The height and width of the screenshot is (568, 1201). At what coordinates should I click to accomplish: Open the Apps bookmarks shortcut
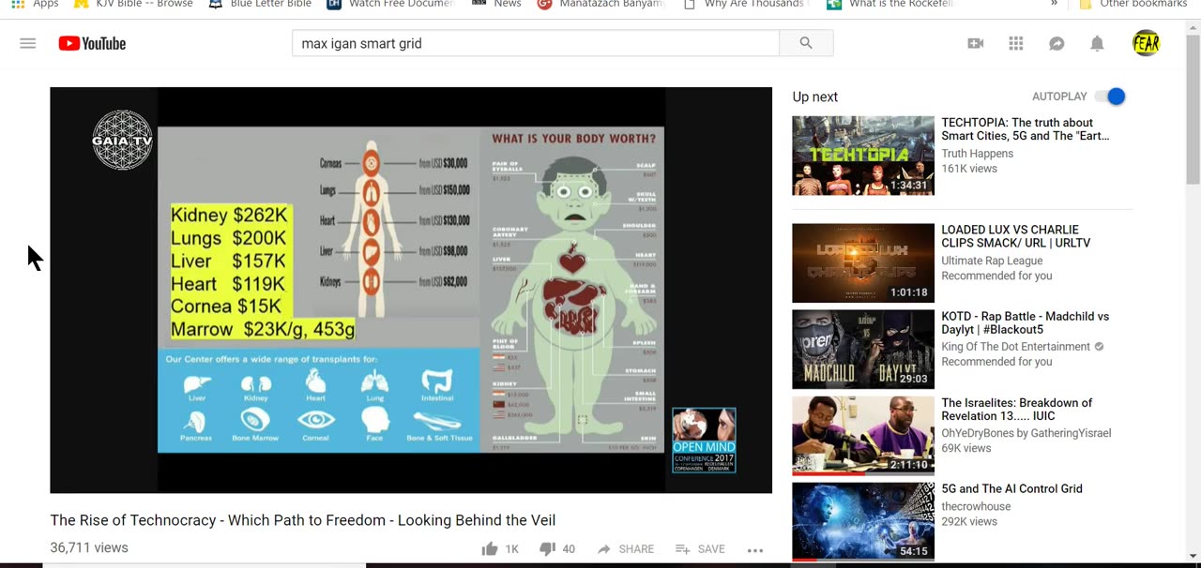click(35, 4)
